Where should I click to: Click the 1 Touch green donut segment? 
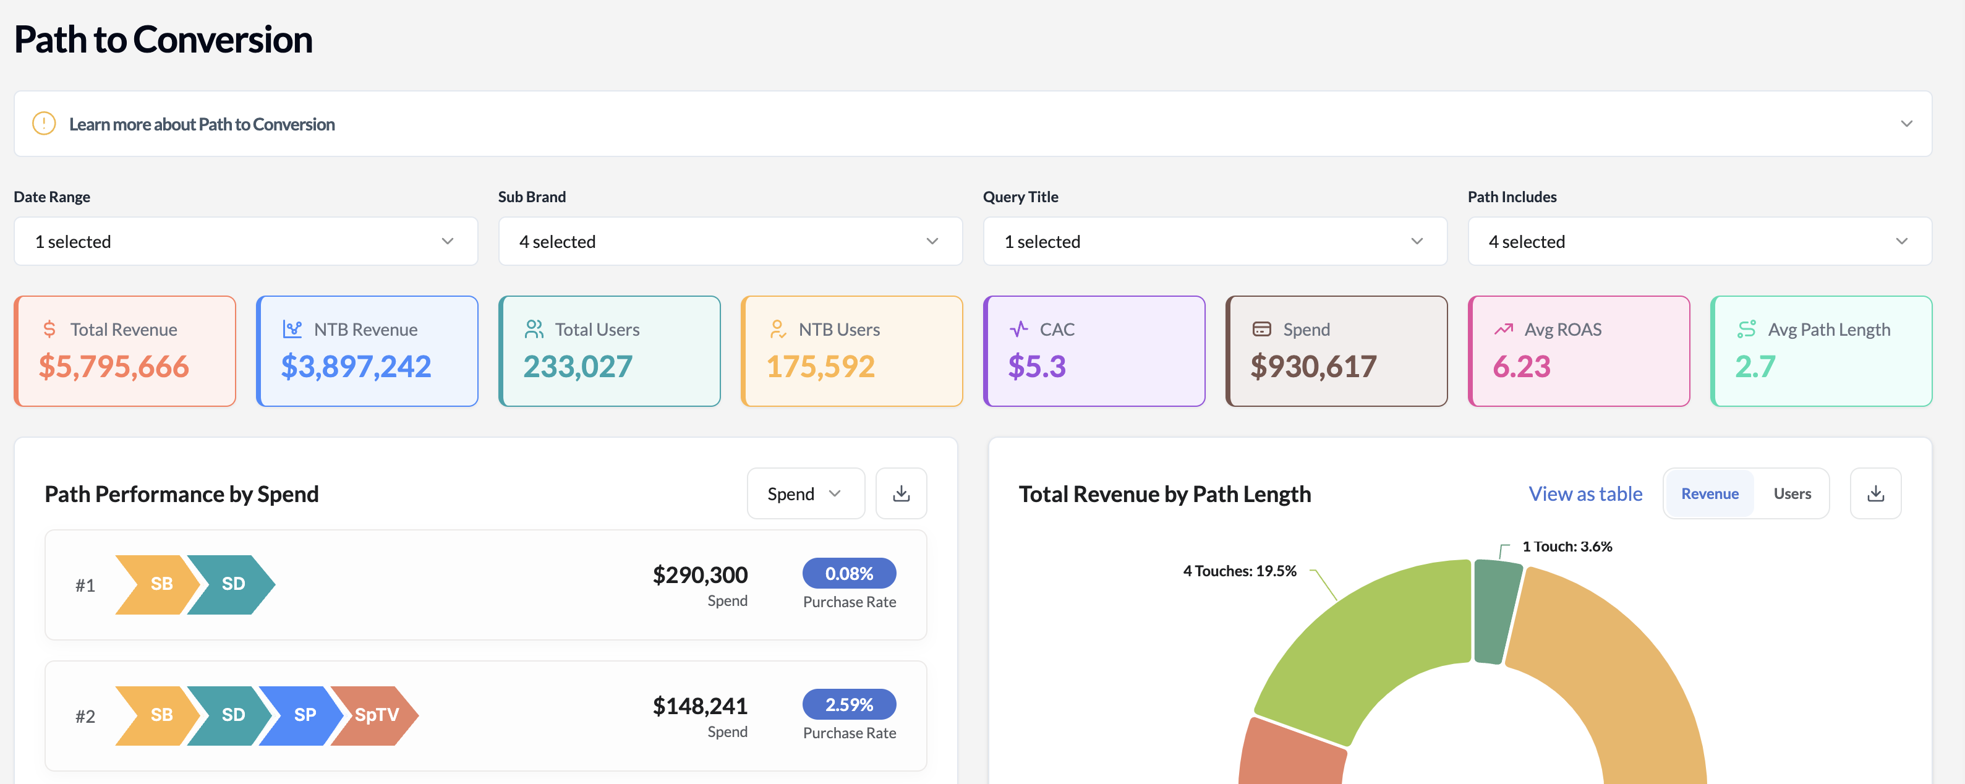(x=1494, y=611)
